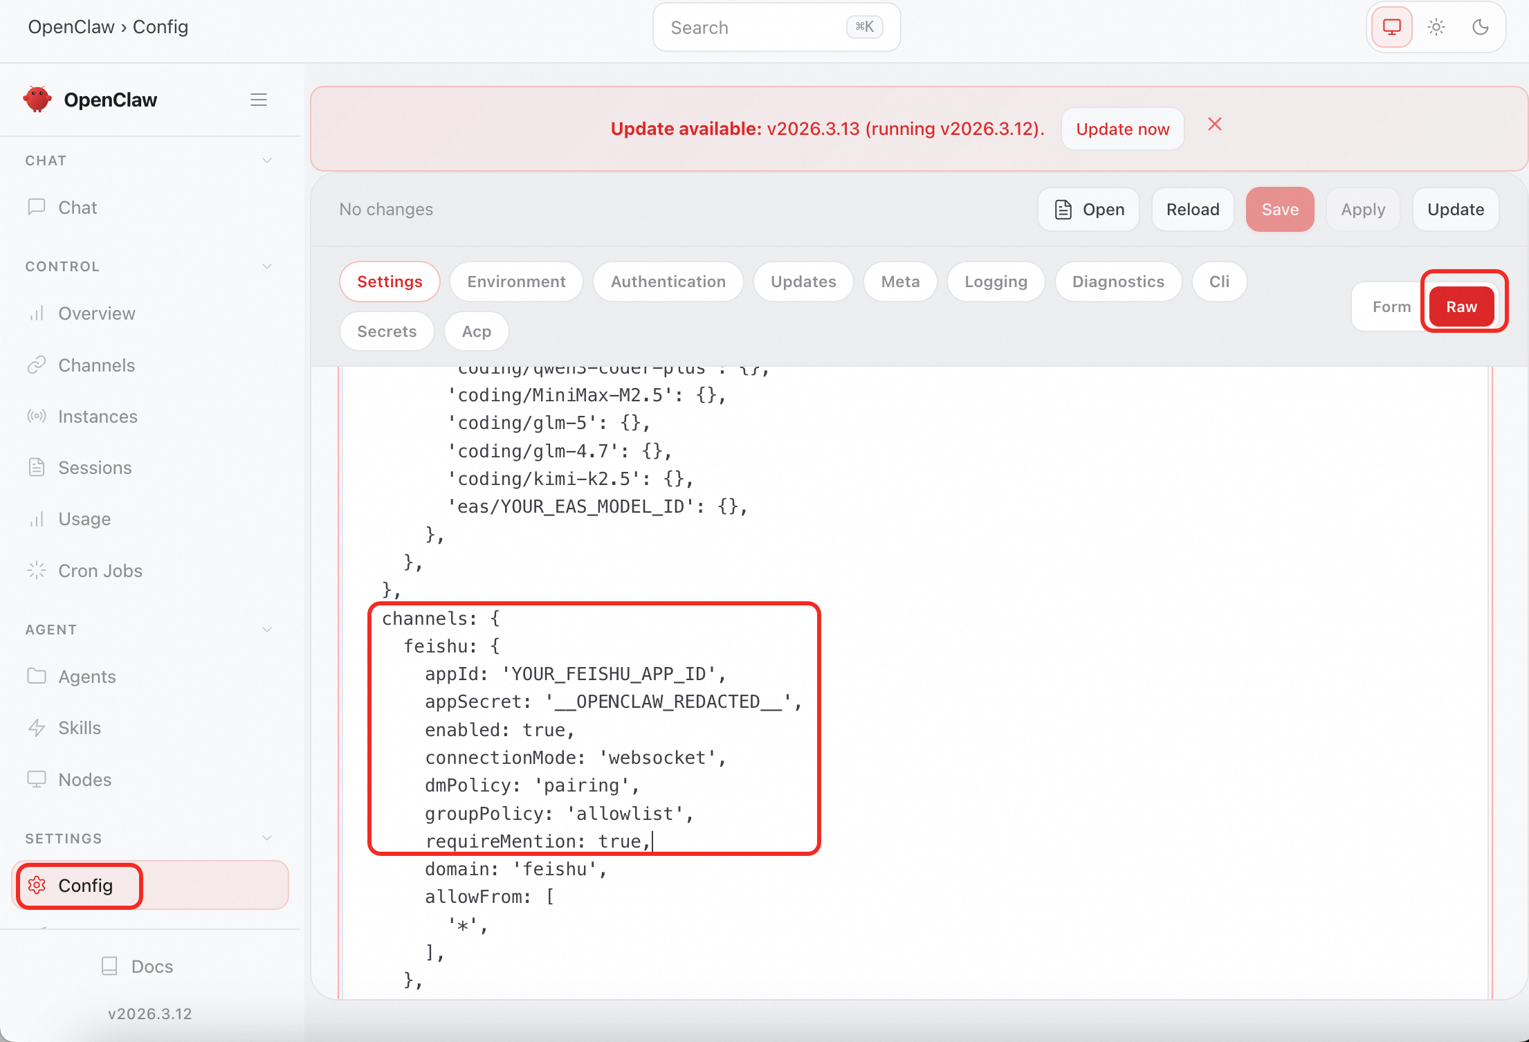This screenshot has height=1042, width=1529.
Task: Open the Logging config tab
Action: click(x=996, y=282)
